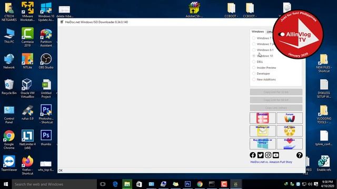This screenshot has width=337, height=189.
Task: Click the Copy Link (other) button
Action: click(x=276, y=108)
